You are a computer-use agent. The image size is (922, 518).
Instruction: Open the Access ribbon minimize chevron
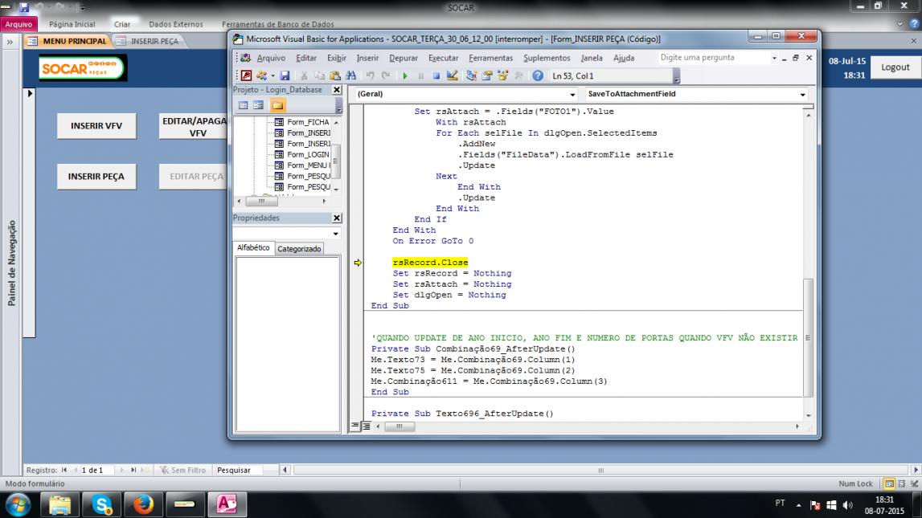coord(899,24)
